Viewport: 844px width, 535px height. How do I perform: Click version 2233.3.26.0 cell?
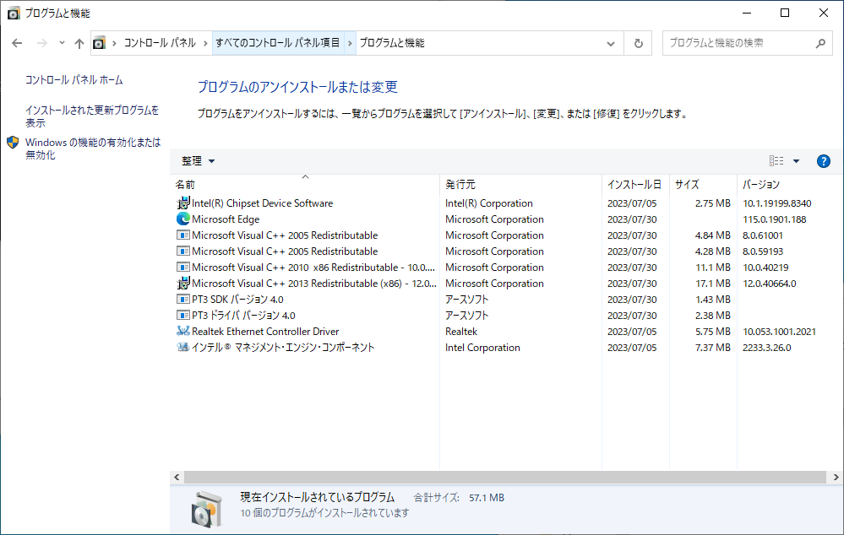(x=767, y=348)
